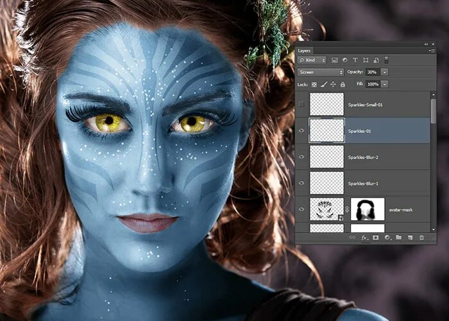Create a new layer icon
This screenshot has height=321, width=449.
(x=410, y=238)
